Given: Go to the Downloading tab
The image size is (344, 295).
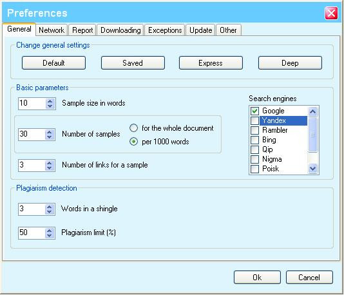Looking at the screenshot, I should click(120, 30).
